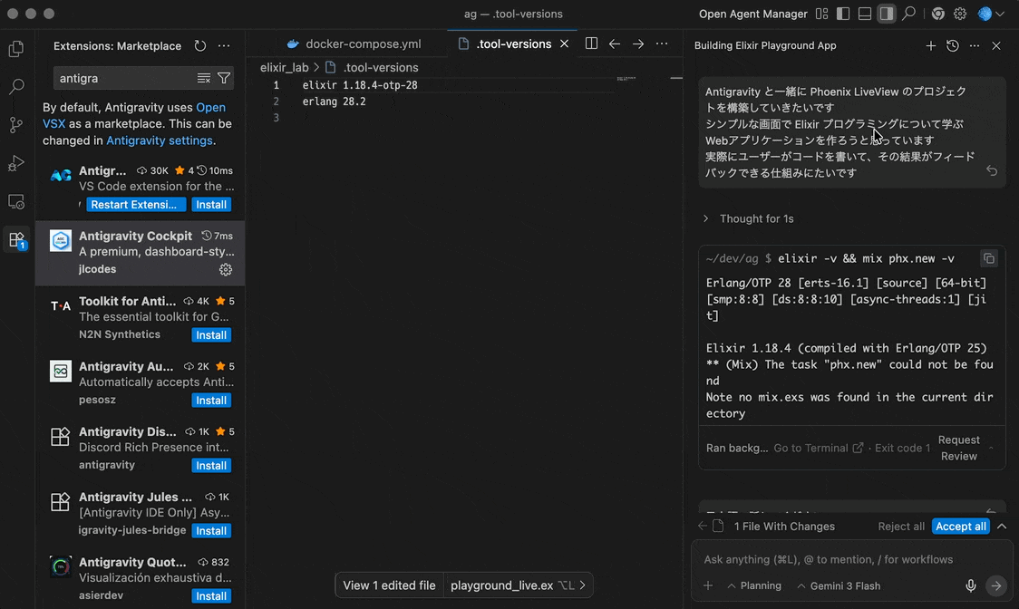Open editor more actions ellipsis
The height and width of the screenshot is (609, 1019).
tap(662, 43)
